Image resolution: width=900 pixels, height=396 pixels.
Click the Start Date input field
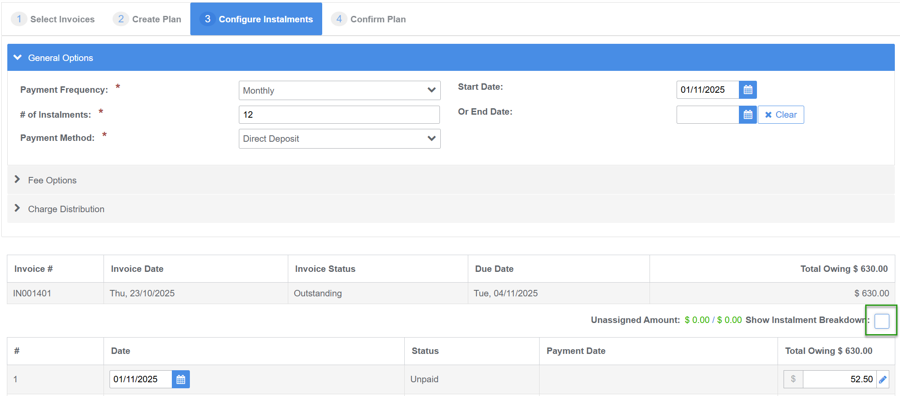708,90
